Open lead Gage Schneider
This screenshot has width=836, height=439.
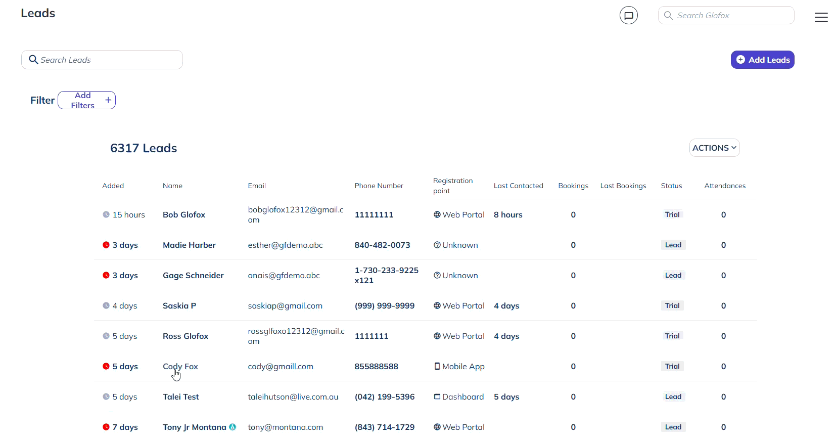point(193,275)
